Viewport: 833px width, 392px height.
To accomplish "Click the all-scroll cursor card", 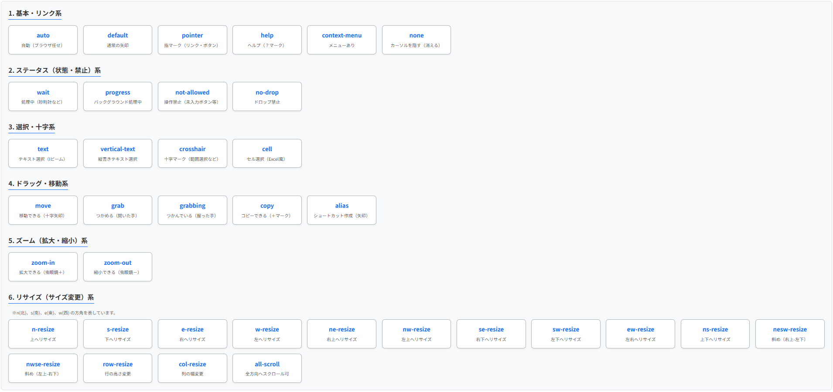I will tap(267, 368).
